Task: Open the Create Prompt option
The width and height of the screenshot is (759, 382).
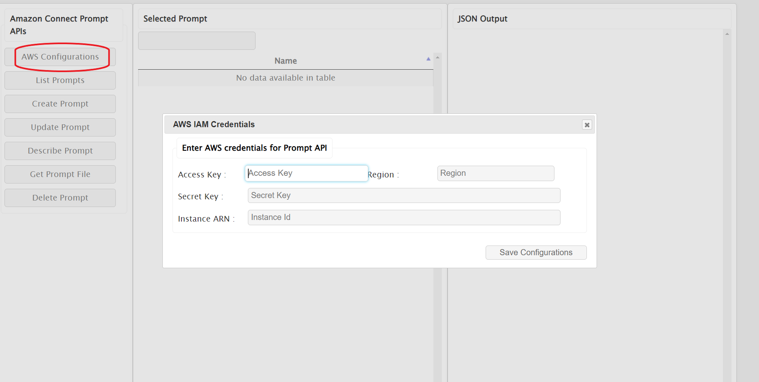Action: click(x=60, y=104)
